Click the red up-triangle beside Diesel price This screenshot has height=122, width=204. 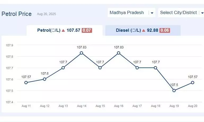[x=144, y=30]
